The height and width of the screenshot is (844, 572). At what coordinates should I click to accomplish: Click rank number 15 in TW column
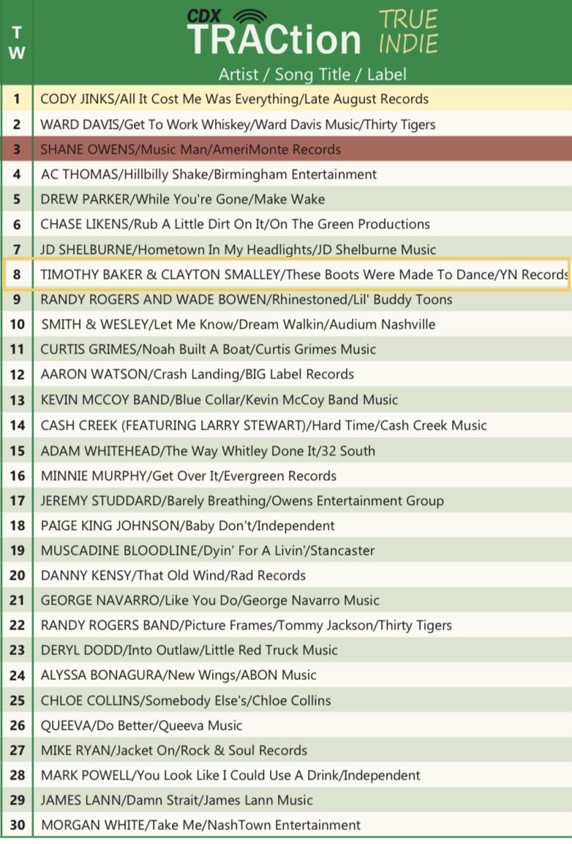click(x=18, y=450)
